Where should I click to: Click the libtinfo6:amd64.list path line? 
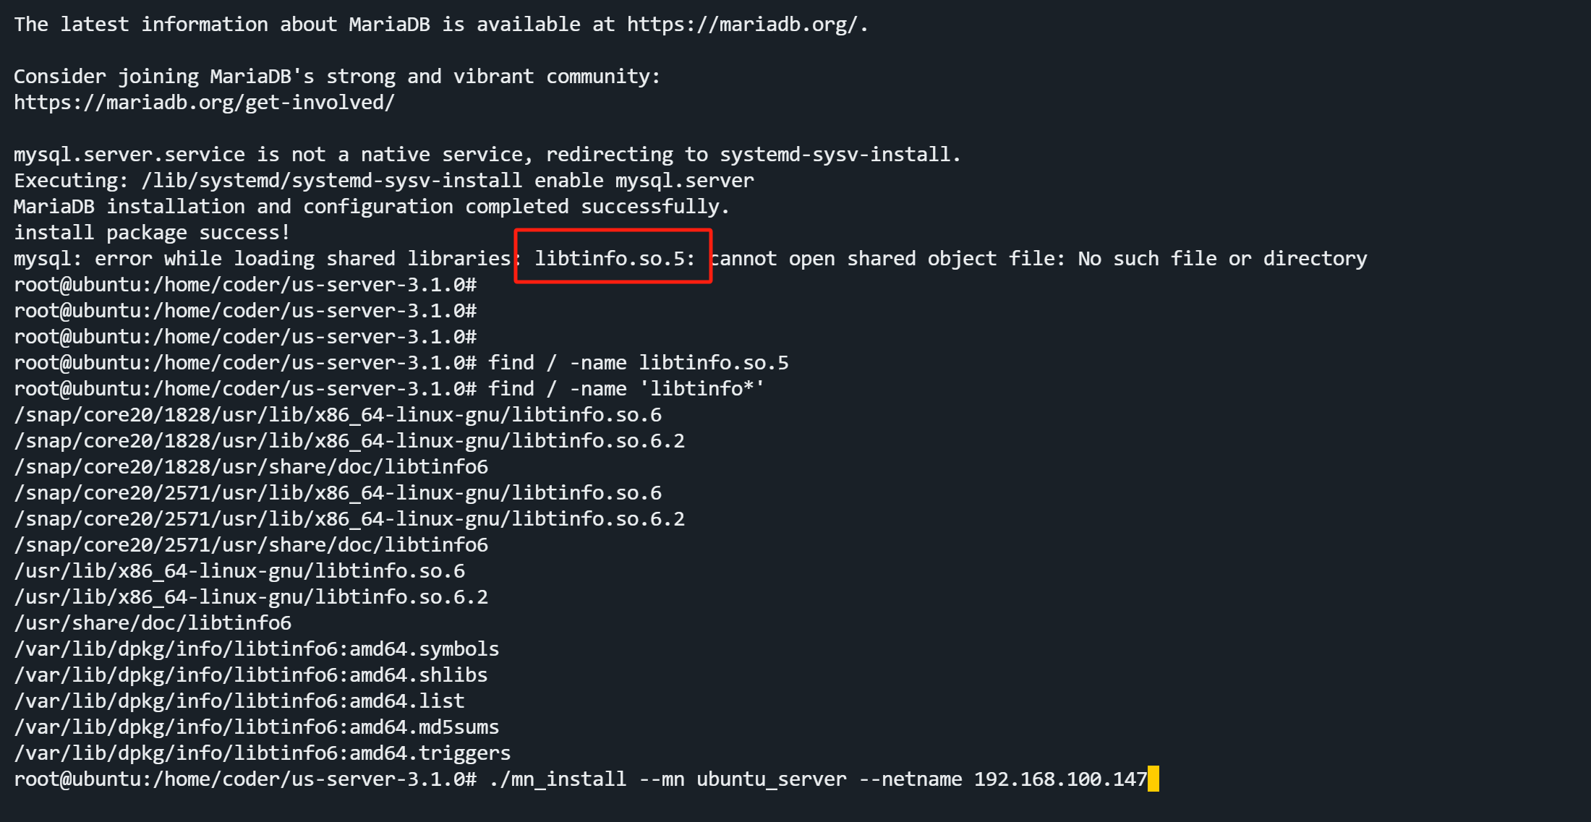pyautogui.click(x=239, y=701)
